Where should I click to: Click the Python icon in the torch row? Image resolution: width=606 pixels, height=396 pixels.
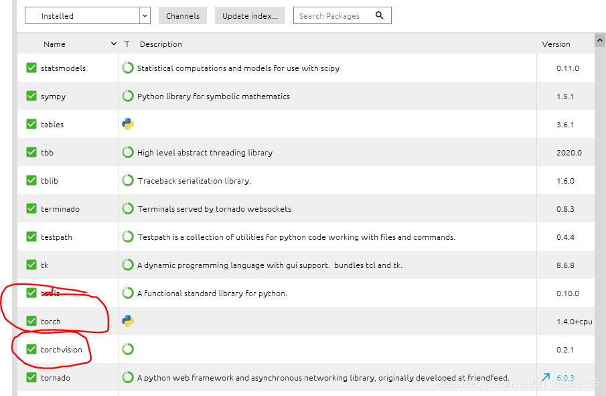click(127, 321)
